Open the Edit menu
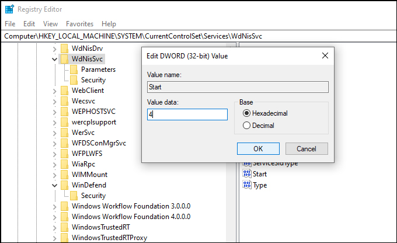397x243 pixels. click(x=29, y=24)
